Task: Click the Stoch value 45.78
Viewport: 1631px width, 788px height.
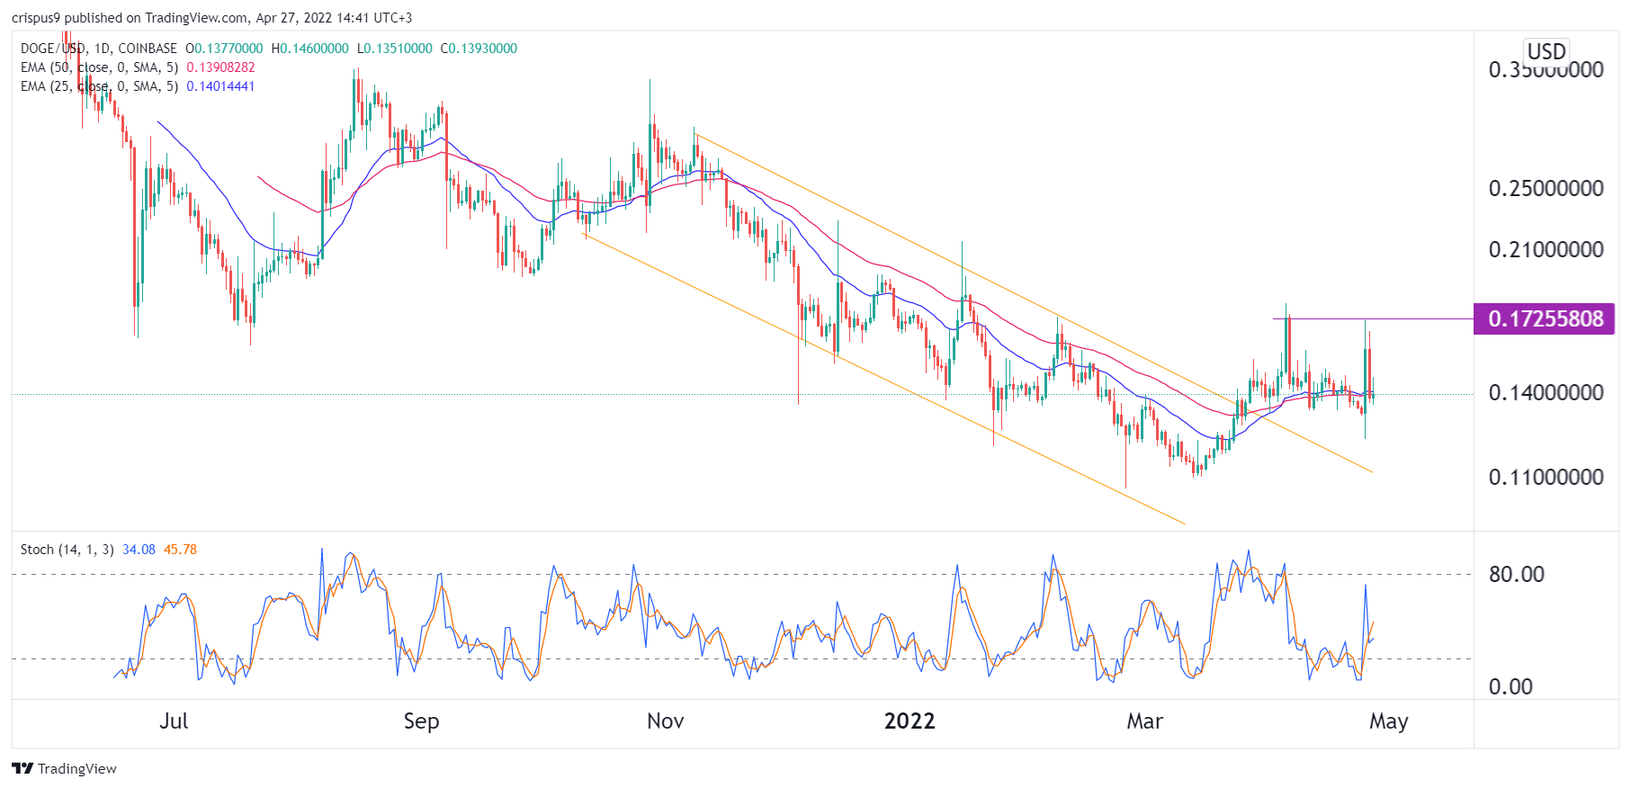Action: click(180, 550)
